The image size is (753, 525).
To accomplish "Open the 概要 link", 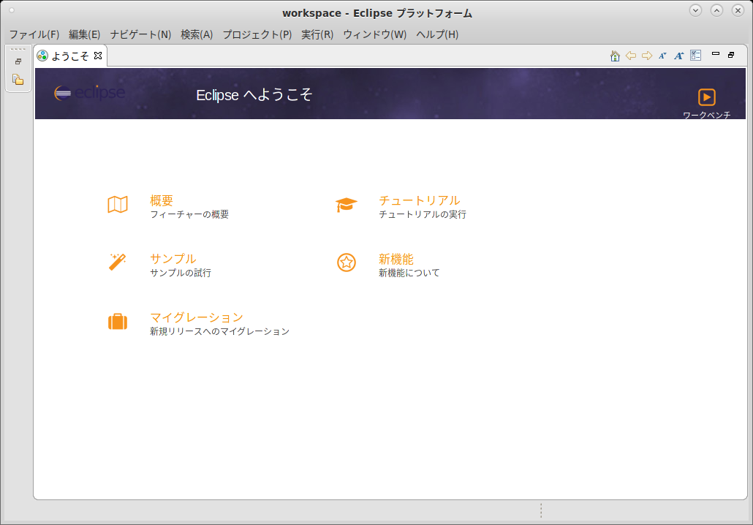I will [162, 200].
